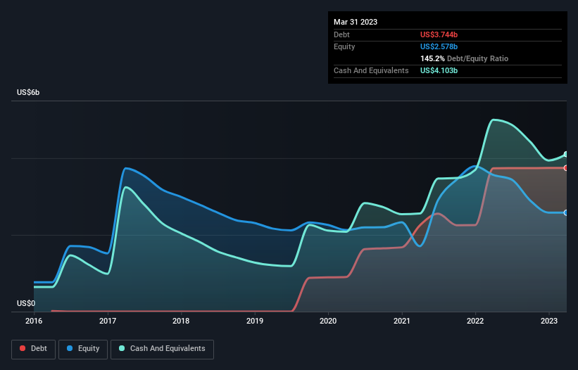Select the 2022 x-axis label
This screenshot has height=370, width=578.
click(x=475, y=321)
